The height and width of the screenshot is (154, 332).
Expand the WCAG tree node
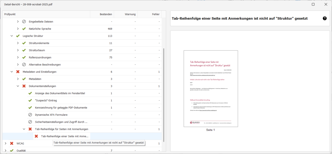5,143
